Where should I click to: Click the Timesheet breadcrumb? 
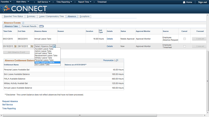tap(102, 2)
